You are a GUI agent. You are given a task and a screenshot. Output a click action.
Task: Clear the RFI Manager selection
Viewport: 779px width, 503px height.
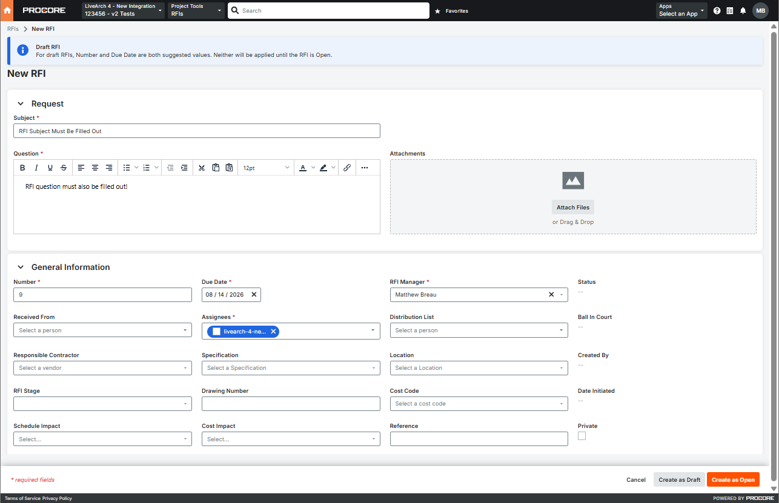[x=551, y=295]
